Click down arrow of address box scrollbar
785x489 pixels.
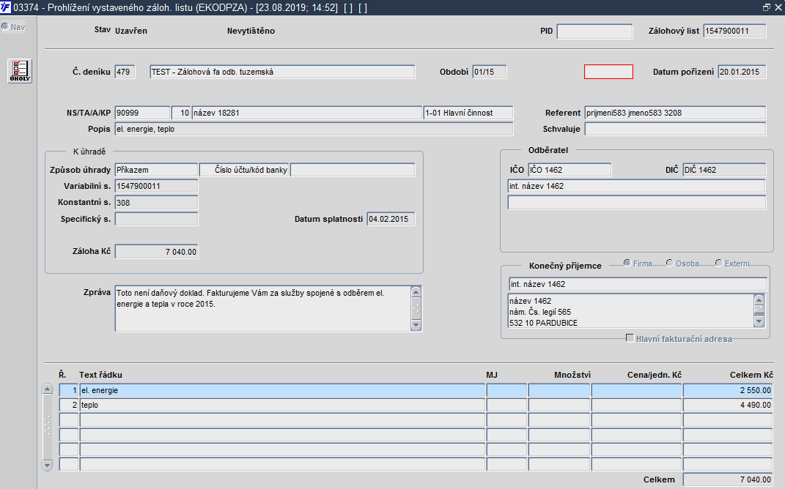click(x=759, y=321)
